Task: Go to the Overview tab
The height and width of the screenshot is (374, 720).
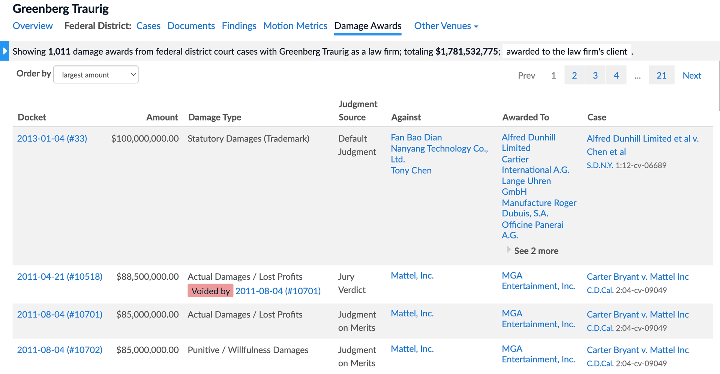Action: 33,26
